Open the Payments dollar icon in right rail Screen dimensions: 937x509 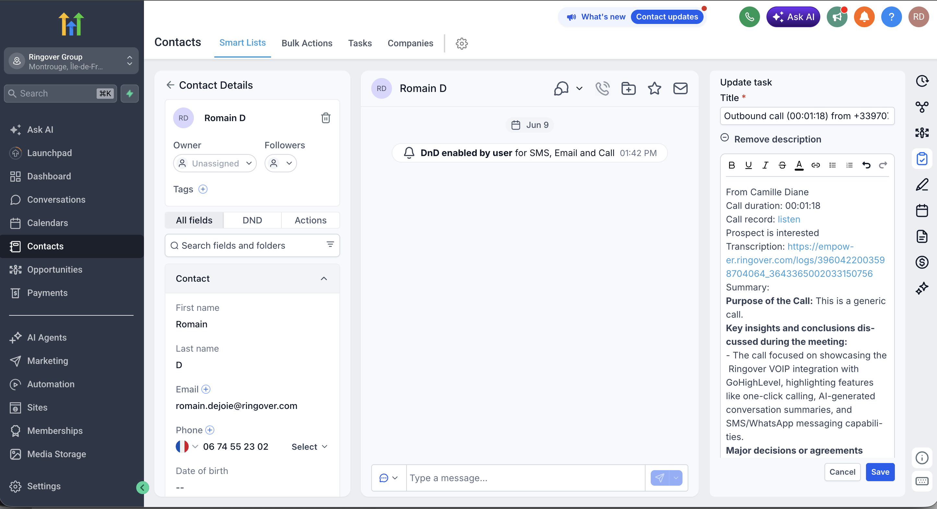(x=922, y=262)
